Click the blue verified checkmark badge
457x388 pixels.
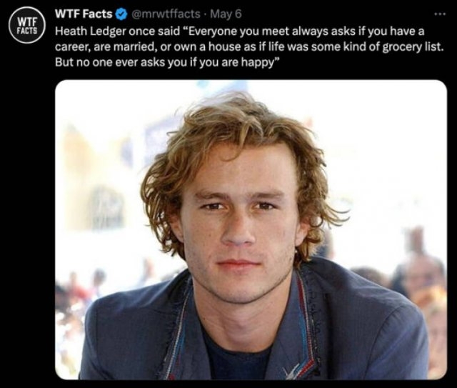(121, 14)
